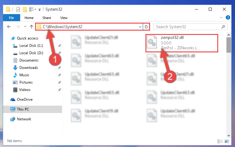
Task: Open the Share ribbon tab
Action: pos(47,18)
